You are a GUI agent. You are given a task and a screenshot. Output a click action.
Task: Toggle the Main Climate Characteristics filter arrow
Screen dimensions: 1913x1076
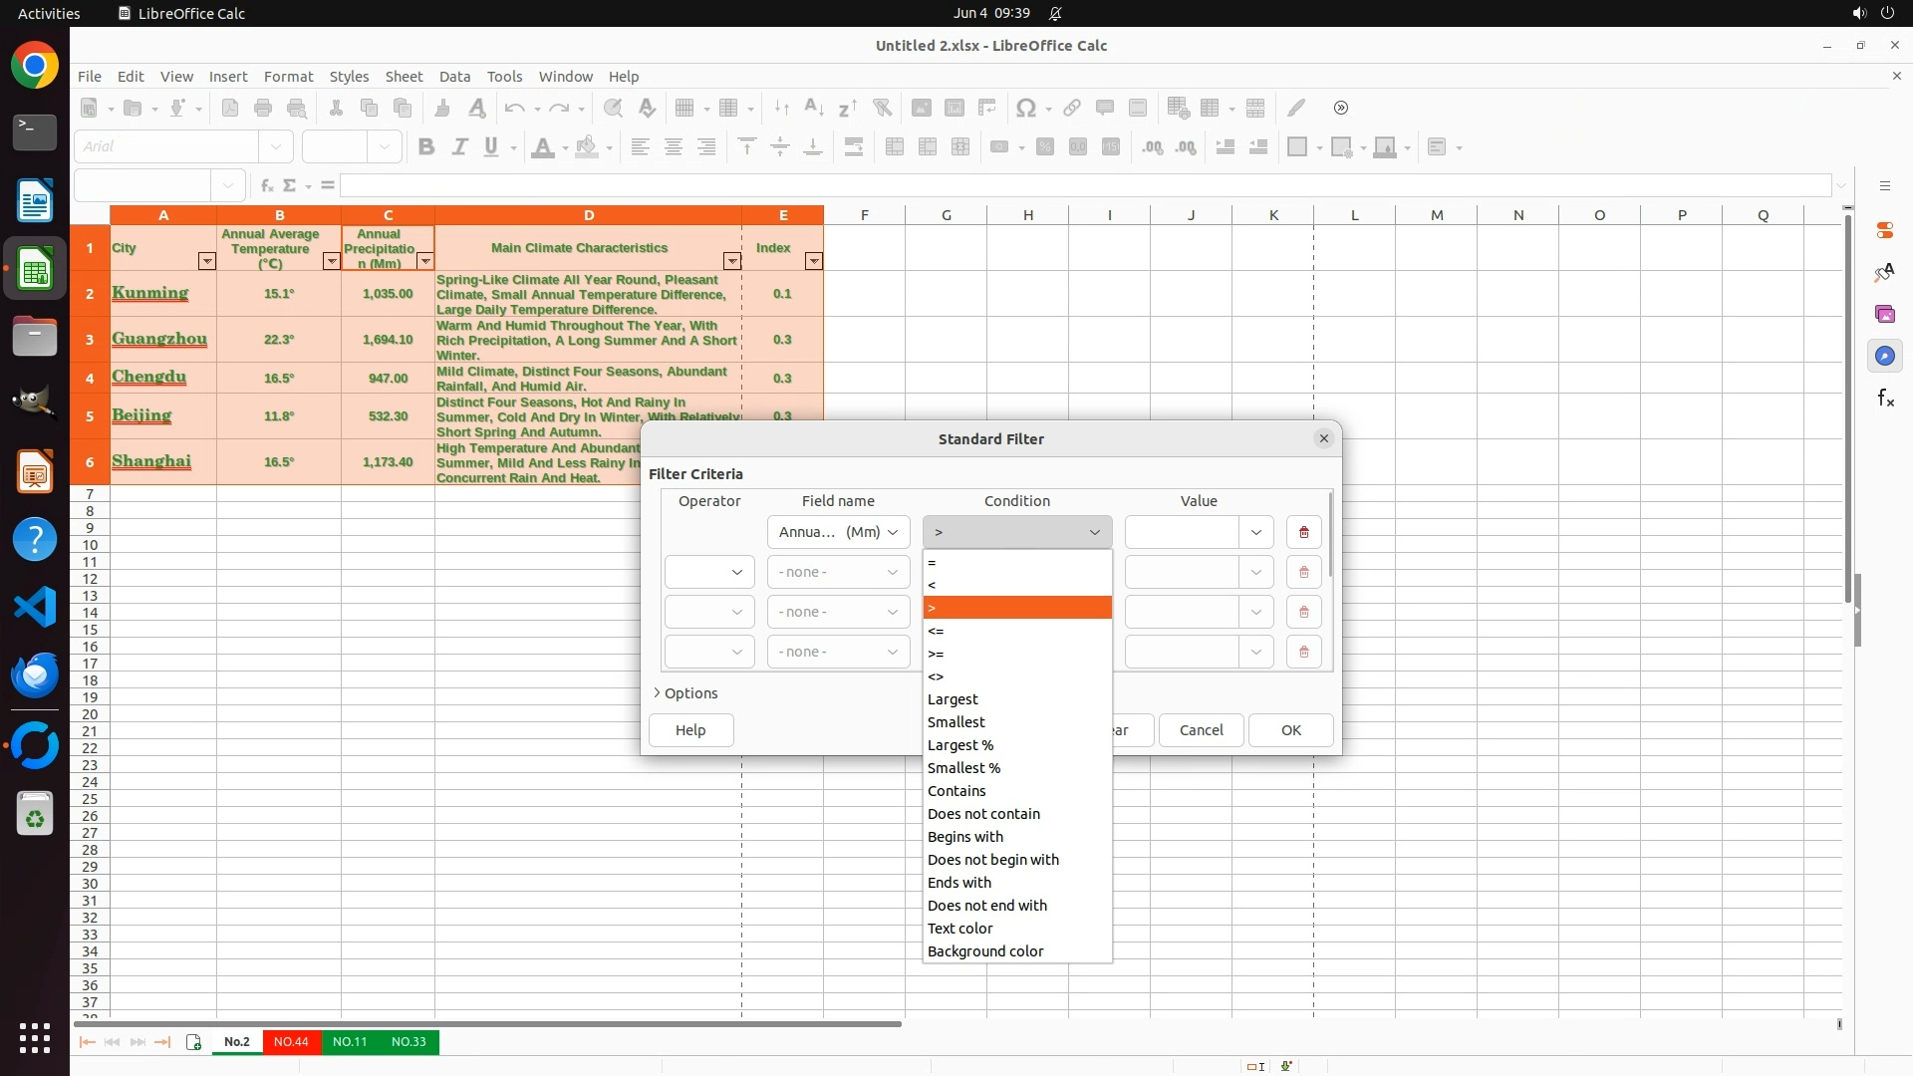pyautogui.click(x=731, y=261)
